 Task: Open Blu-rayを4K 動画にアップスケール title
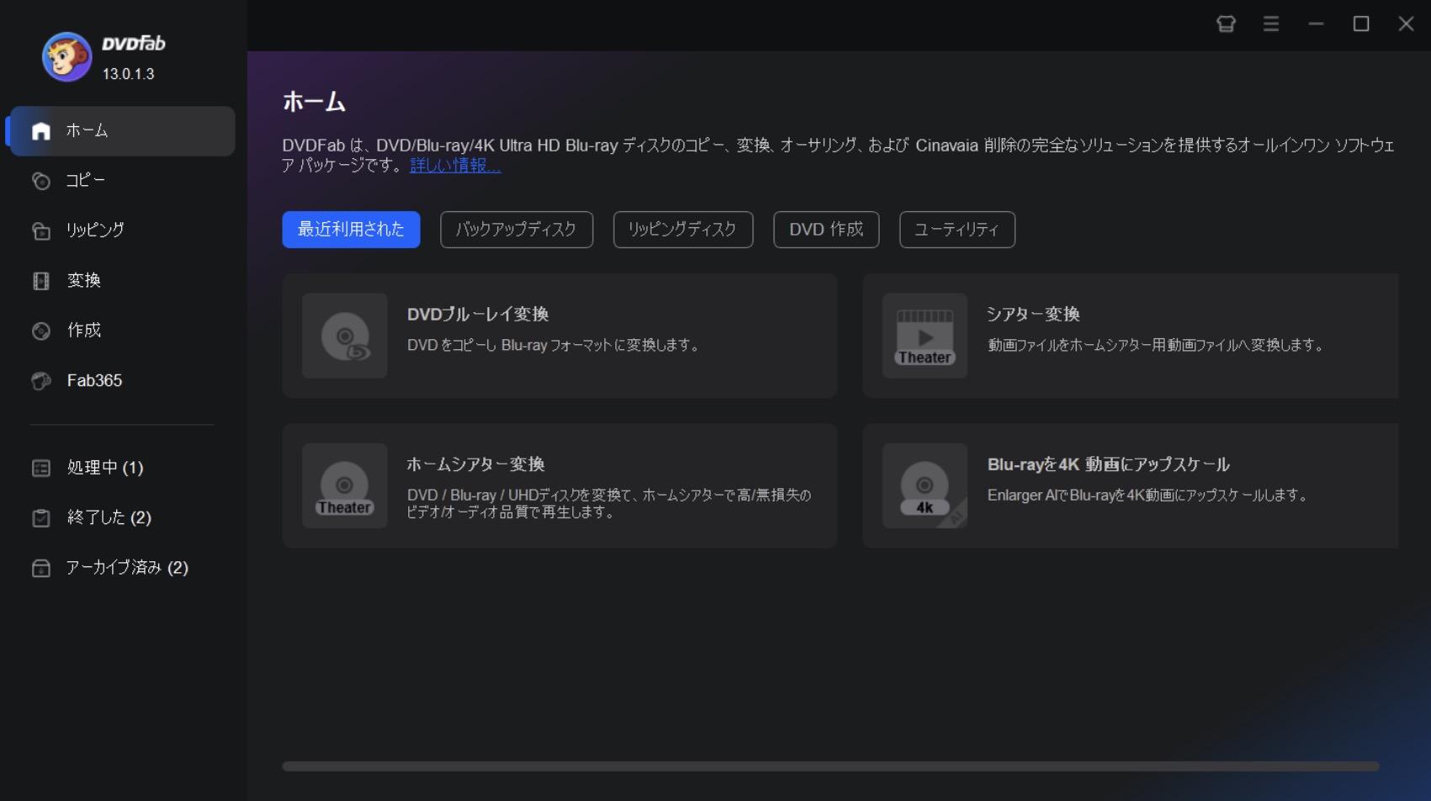(x=1109, y=464)
